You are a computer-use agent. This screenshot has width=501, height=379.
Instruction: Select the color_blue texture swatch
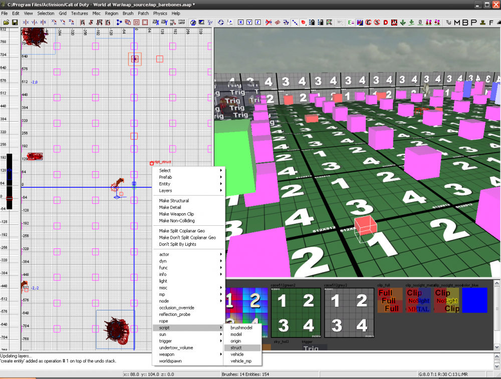[474, 300]
